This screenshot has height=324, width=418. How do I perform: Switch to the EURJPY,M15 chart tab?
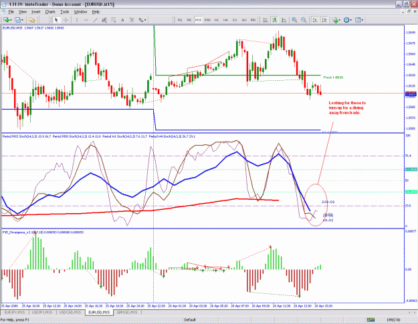[x=15, y=312]
